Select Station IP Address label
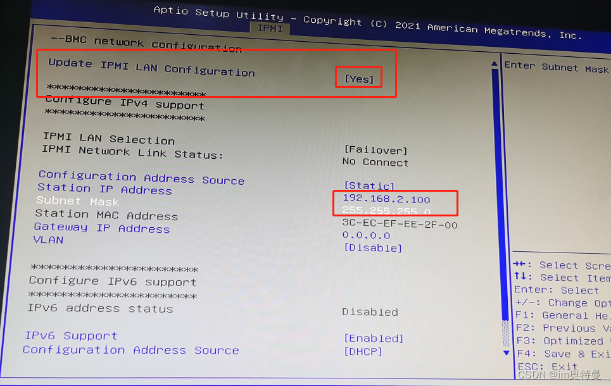This screenshot has width=611, height=386. coord(104,189)
